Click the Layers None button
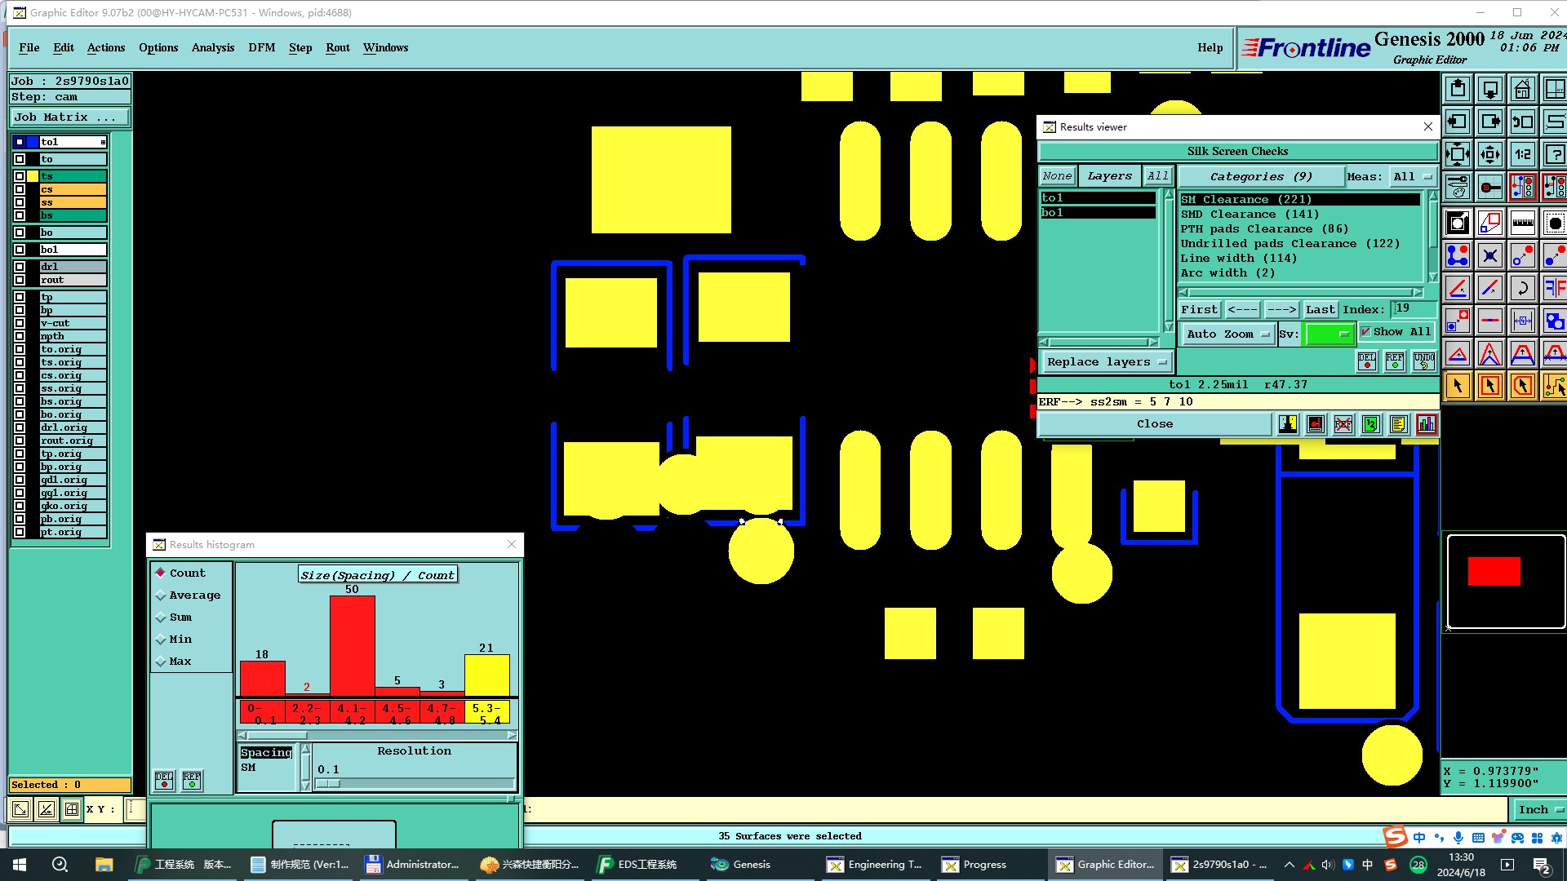The image size is (1567, 881). [x=1057, y=176]
